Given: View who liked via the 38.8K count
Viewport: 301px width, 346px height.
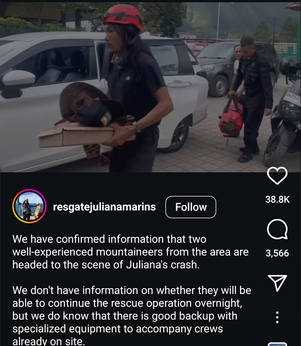Looking at the screenshot, I should [277, 199].
